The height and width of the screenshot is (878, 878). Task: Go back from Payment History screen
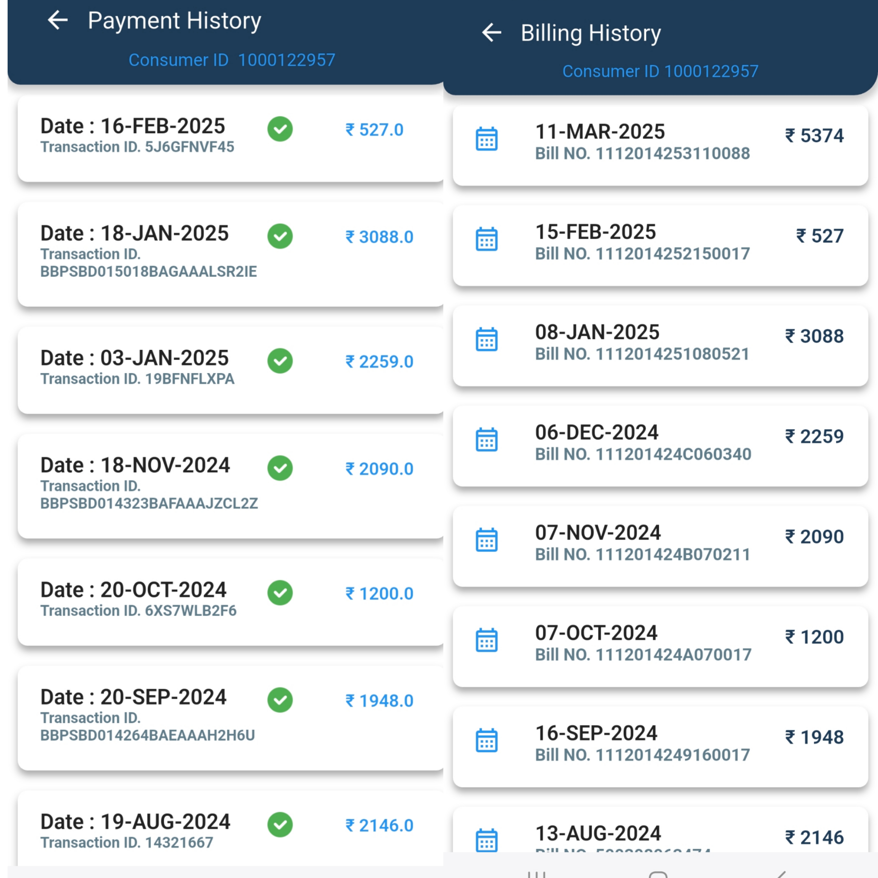(x=58, y=21)
